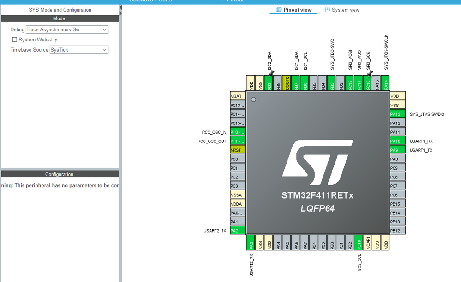Click the Pinout view chip icon
The width and height of the screenshot is (461, 282).
click(x=279, y=10)
